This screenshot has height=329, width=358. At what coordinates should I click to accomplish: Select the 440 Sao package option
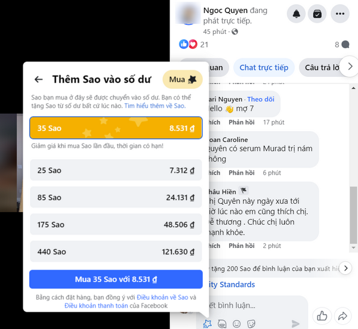pyautogui.click(x=116, y=252)
